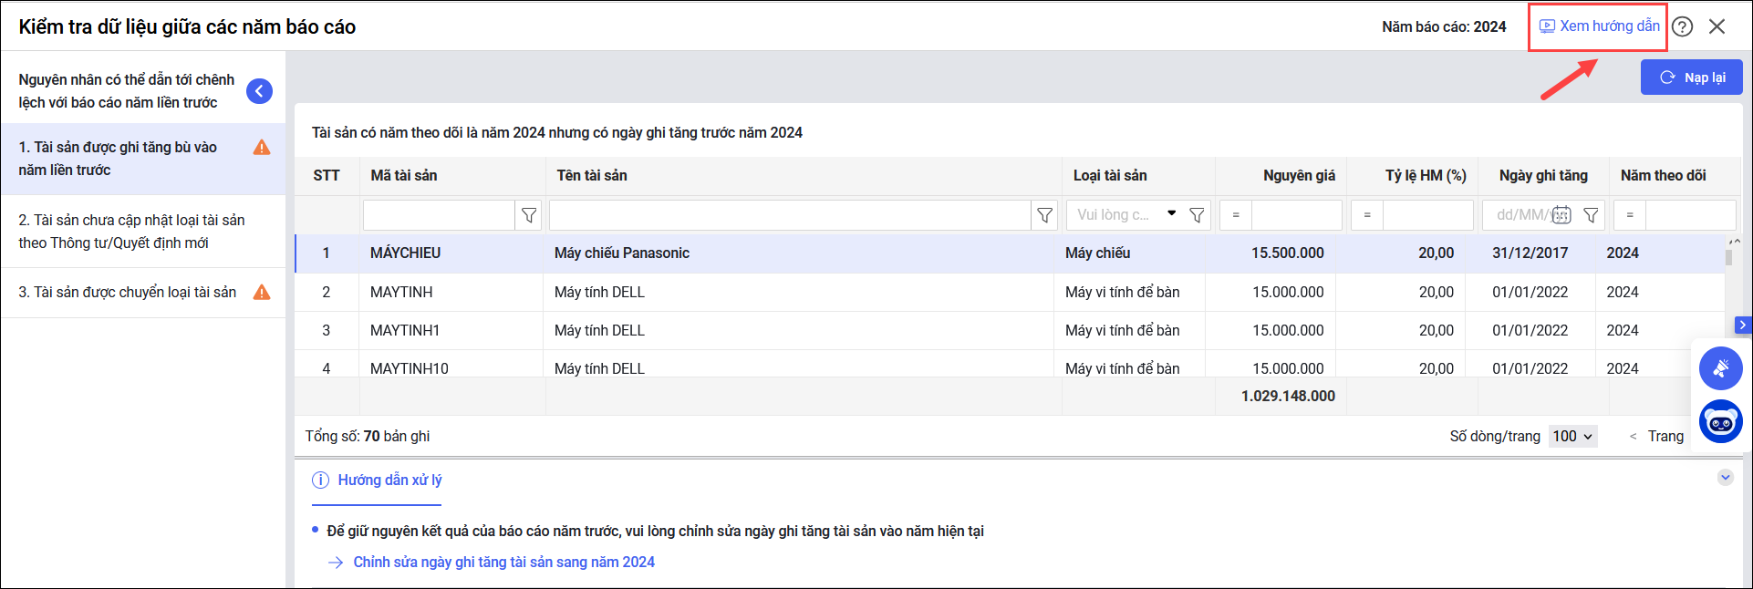Expand the right side panel arrow
The image size is (1753, 589).
pos(1743,325)
